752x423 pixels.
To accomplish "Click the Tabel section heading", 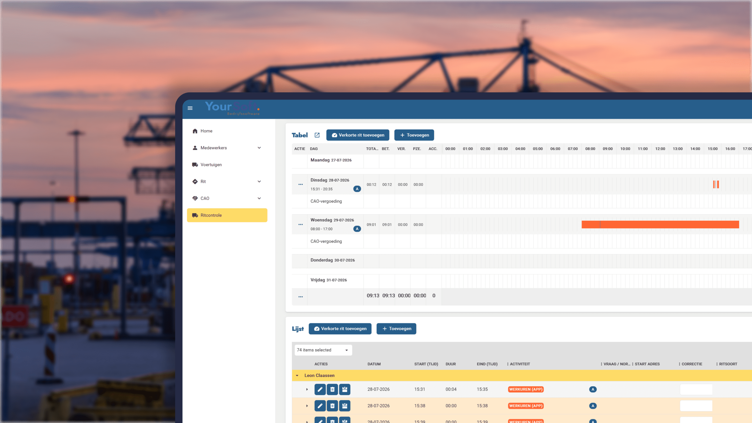I will 300,135.
